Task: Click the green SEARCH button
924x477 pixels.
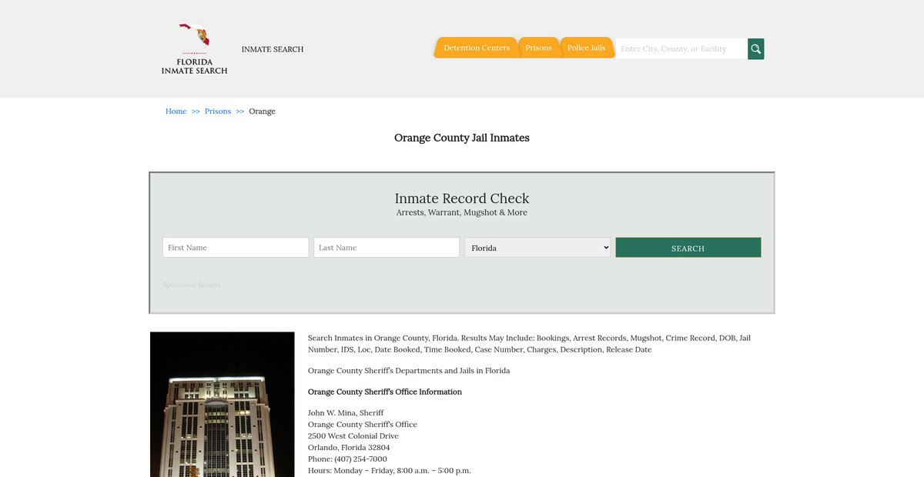Action: 688,247
